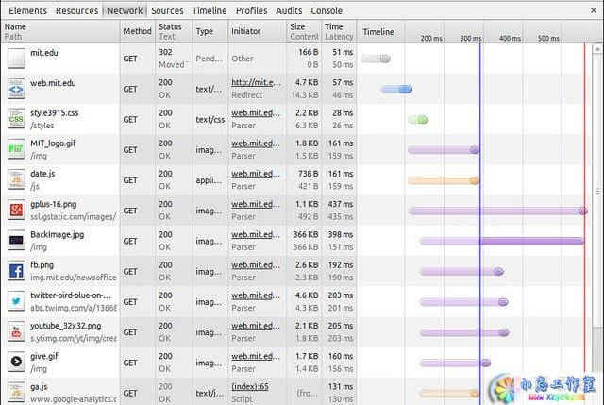604x405 pixels.
Task: Select the gplus-16.png request name
Action: [x=54, y=205]
